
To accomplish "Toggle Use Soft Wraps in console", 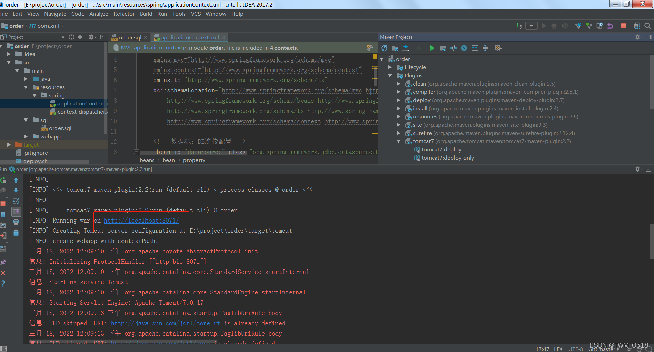I will pos(16,201).
